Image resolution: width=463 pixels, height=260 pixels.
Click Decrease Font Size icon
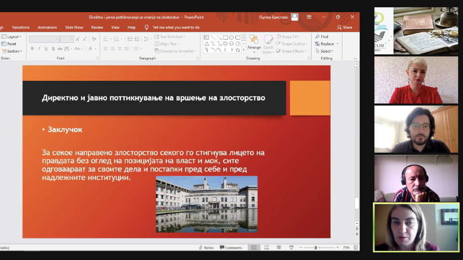pos(85,39)
